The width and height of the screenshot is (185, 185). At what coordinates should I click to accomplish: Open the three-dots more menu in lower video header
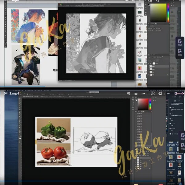click(x=143, y=93)
